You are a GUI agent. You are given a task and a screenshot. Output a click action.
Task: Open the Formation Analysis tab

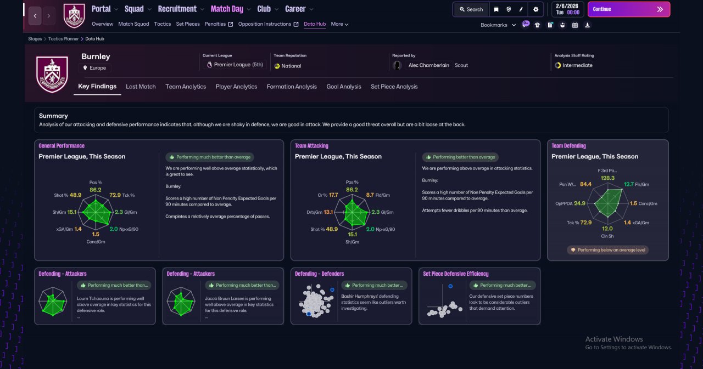coord(292,87)
